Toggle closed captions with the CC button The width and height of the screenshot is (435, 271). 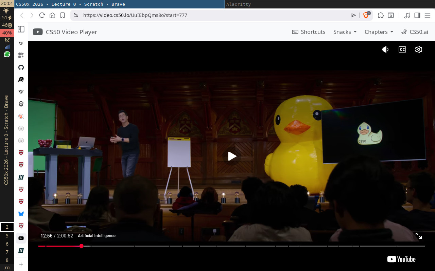click(402, 49)
